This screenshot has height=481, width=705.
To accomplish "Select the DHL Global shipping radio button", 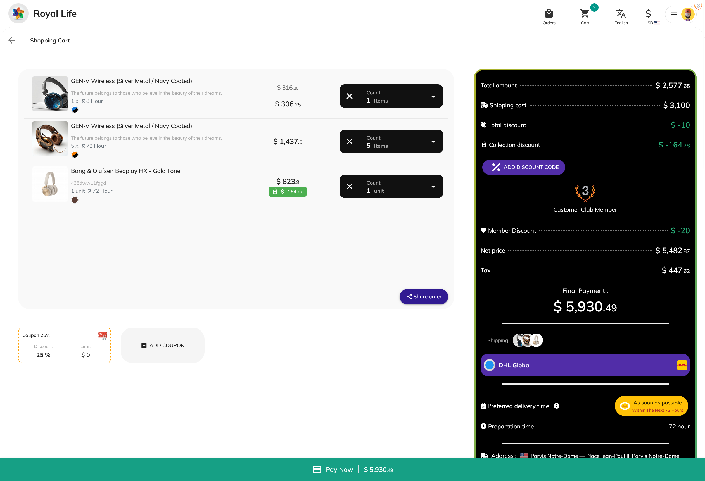I will click(489, 365).
